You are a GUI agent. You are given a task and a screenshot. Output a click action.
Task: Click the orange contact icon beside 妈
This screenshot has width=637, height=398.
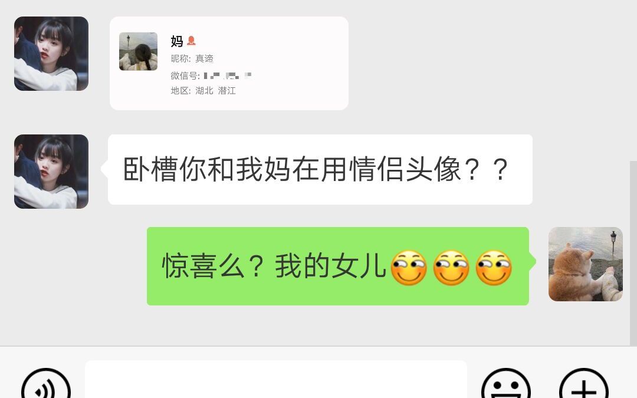(191, 41)
